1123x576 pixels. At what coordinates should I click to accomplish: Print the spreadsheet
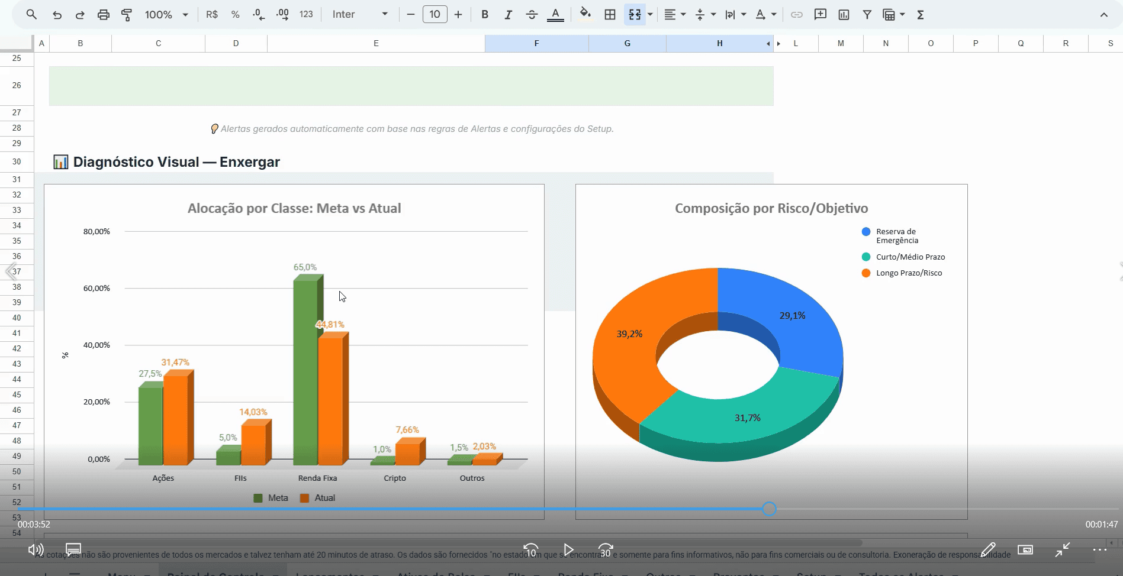click(x=104, y=15)
